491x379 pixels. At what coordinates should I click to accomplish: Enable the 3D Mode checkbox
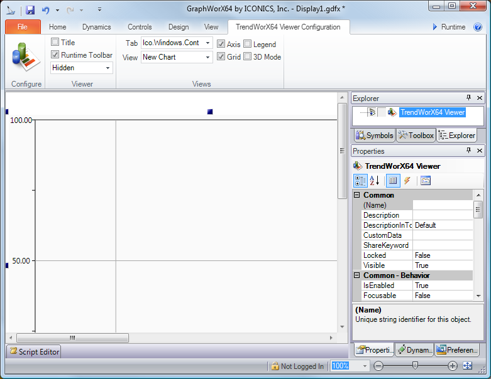(247, 56)
